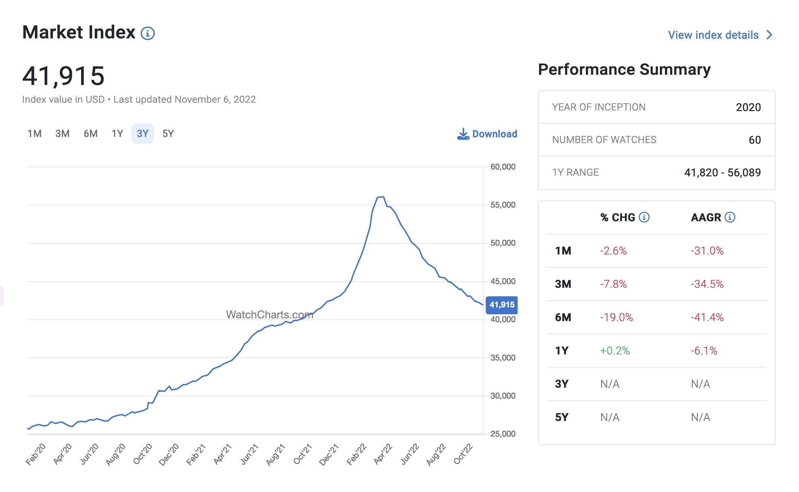Click the 1Y +0.2% change value

coord(615,351)
